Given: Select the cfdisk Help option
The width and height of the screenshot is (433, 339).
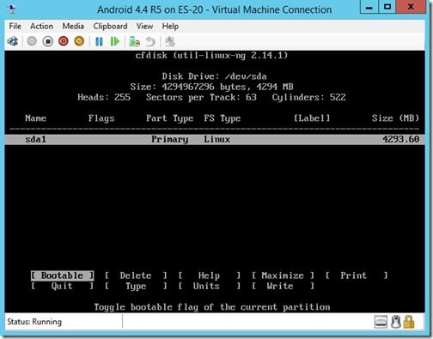Looking at the screenshot, I should [210, 275].
